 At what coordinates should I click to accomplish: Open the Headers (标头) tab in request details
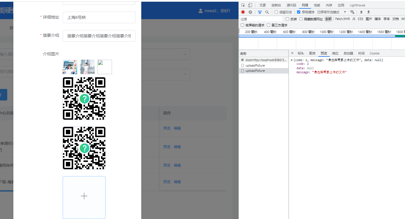(301, 53)
